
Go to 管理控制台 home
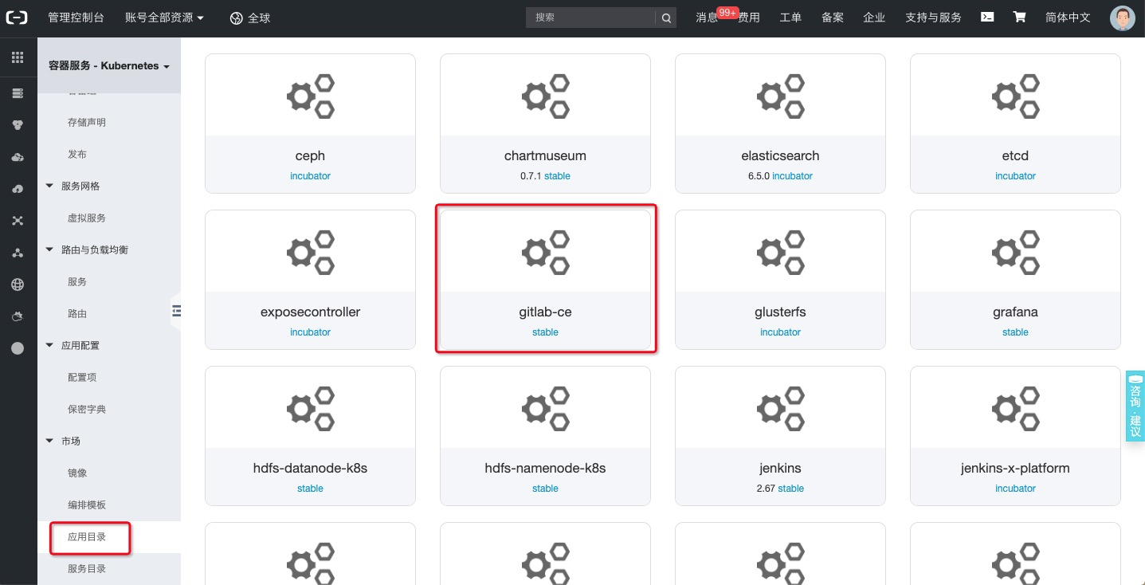tap(76, 18)
